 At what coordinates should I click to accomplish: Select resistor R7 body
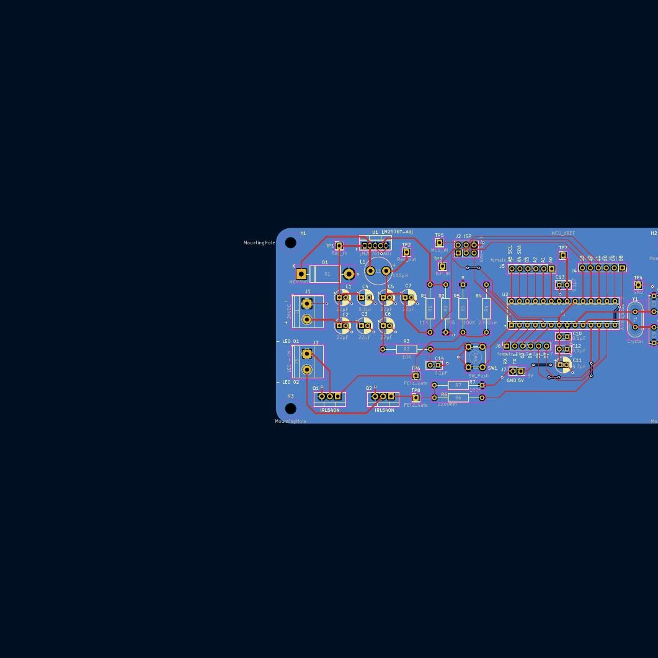click(x=458, y=385)
